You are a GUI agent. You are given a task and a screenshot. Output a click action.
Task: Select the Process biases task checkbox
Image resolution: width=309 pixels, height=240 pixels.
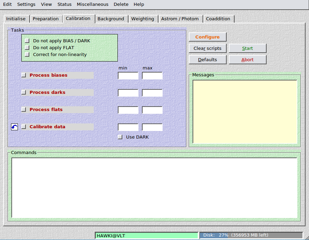(x=24, y=75)
